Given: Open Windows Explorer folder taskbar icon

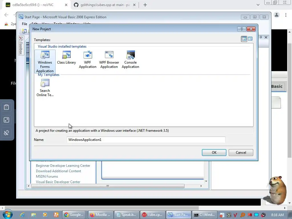Looking at the screenshot, I should coord(34,215).
